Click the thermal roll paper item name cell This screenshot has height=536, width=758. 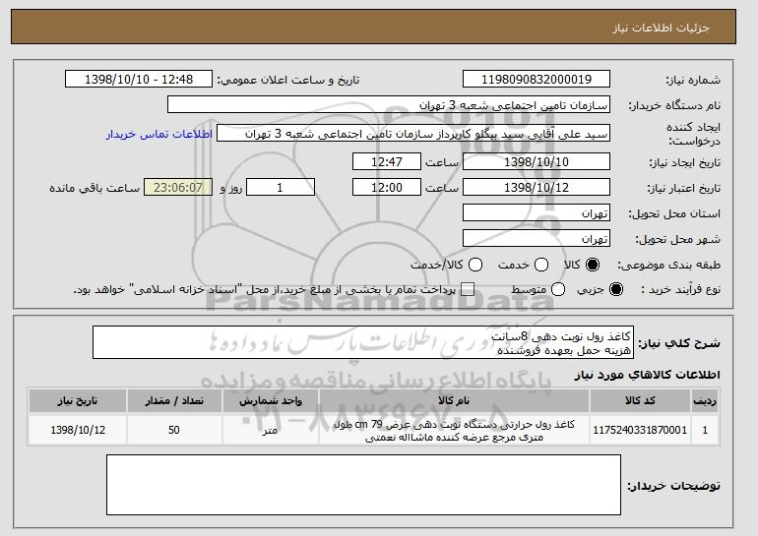click(454, 430)
